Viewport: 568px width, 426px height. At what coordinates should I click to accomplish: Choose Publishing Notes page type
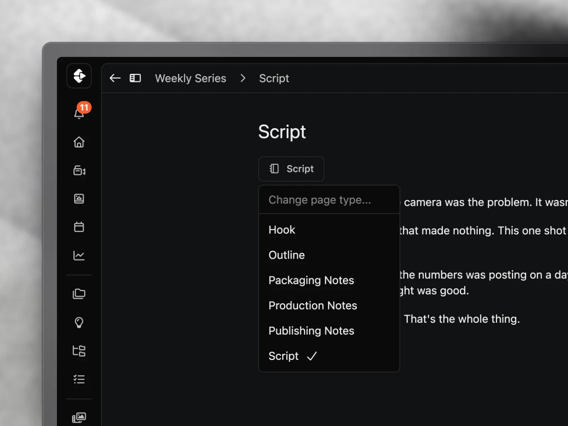pyautogui.click(x=329, y=331)
